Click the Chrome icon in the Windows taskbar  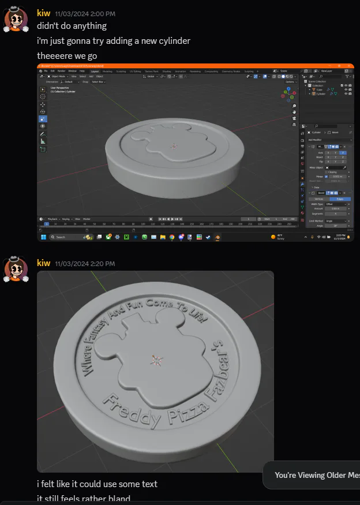pyautogui.click(x=172, y=237)
